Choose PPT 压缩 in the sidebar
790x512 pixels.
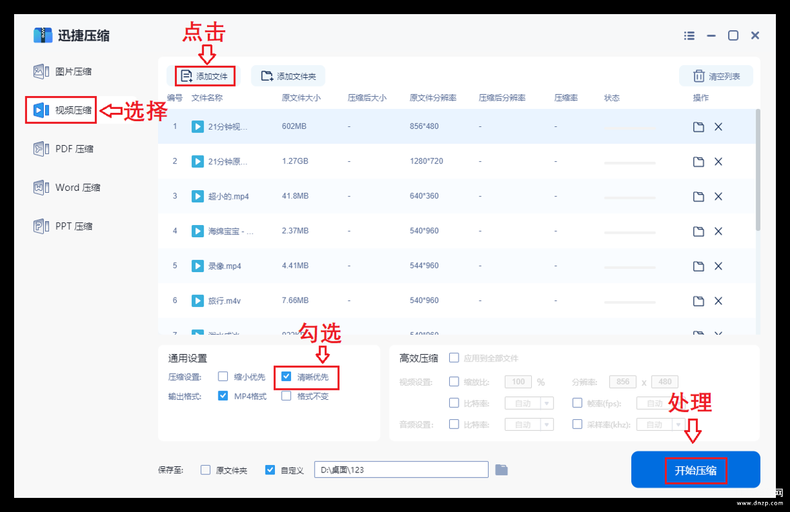click(63, 226)
